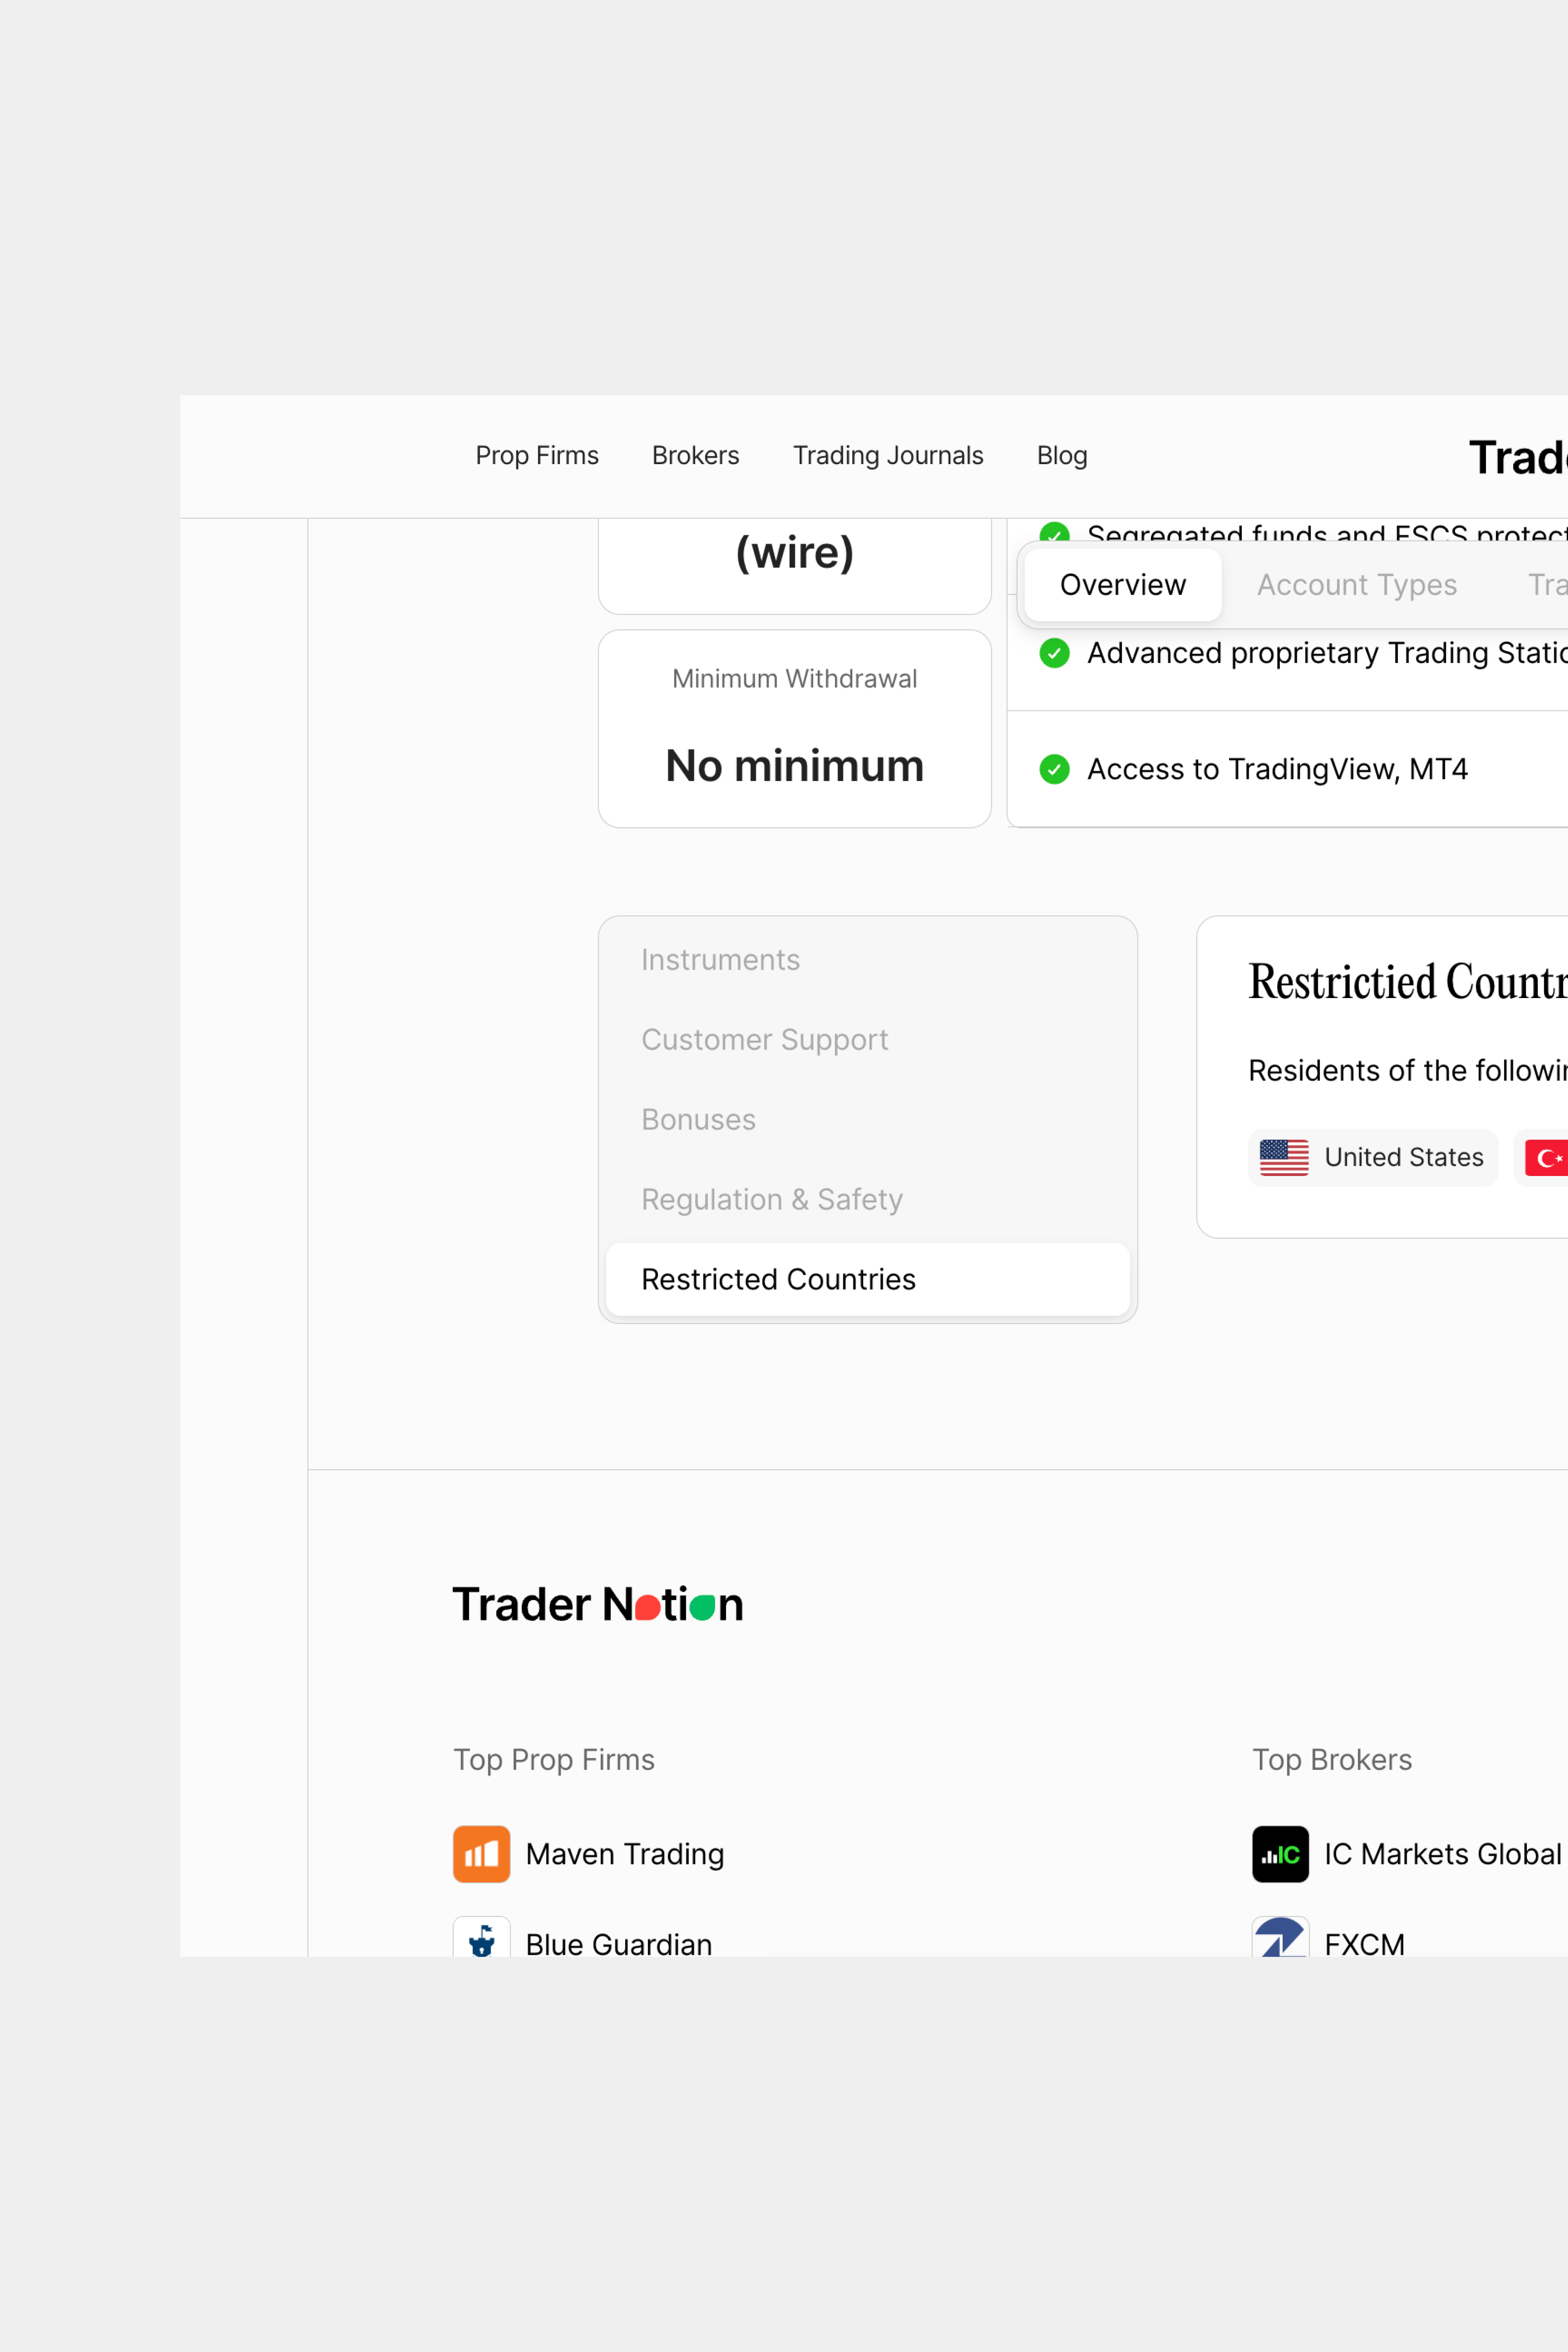1568x2352 pixels.
Task: Click green check beside TradingView, MT4
Action: [1054, 769]
